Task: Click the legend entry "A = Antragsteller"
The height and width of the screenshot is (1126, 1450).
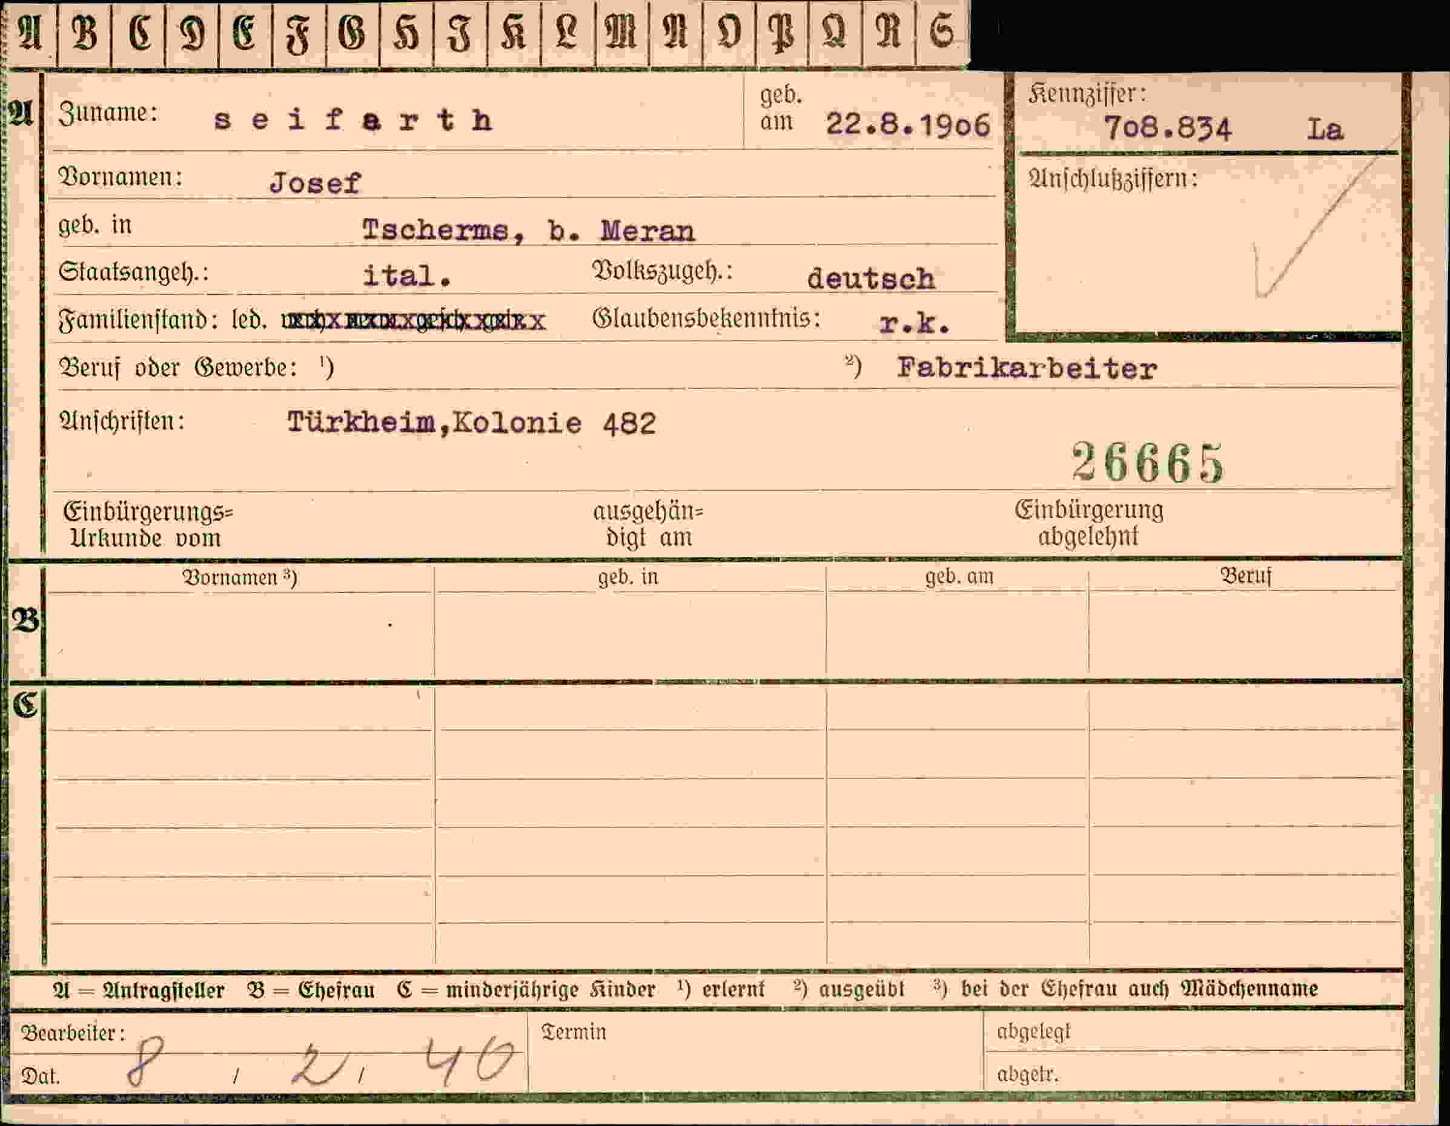Action: 139,990
